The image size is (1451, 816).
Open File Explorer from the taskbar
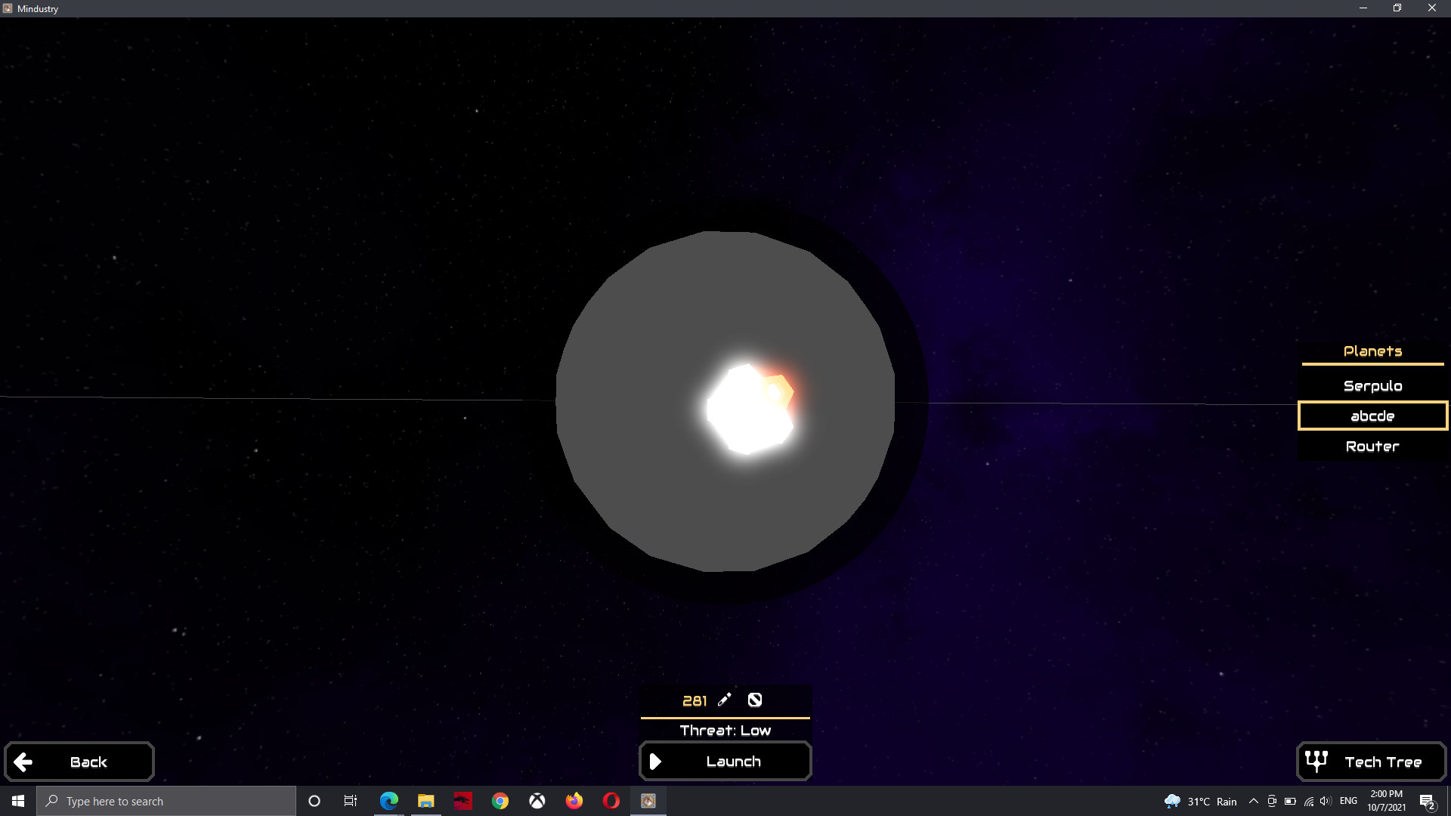pyautogui.click(x=426, y=801)
